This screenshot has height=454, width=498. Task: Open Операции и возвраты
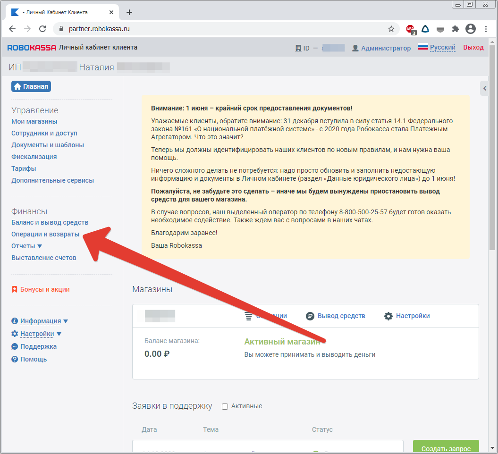tap(45, 234)
